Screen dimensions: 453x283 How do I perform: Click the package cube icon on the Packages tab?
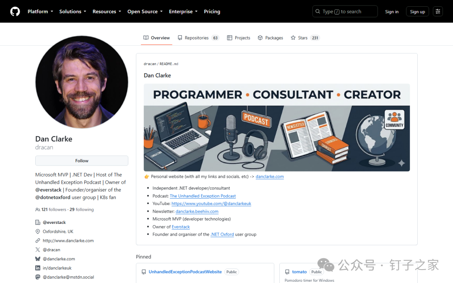(260, 38)
